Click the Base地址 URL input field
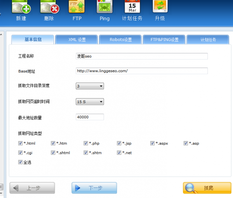This screenshot has height=198, width=233. [142, 71]
